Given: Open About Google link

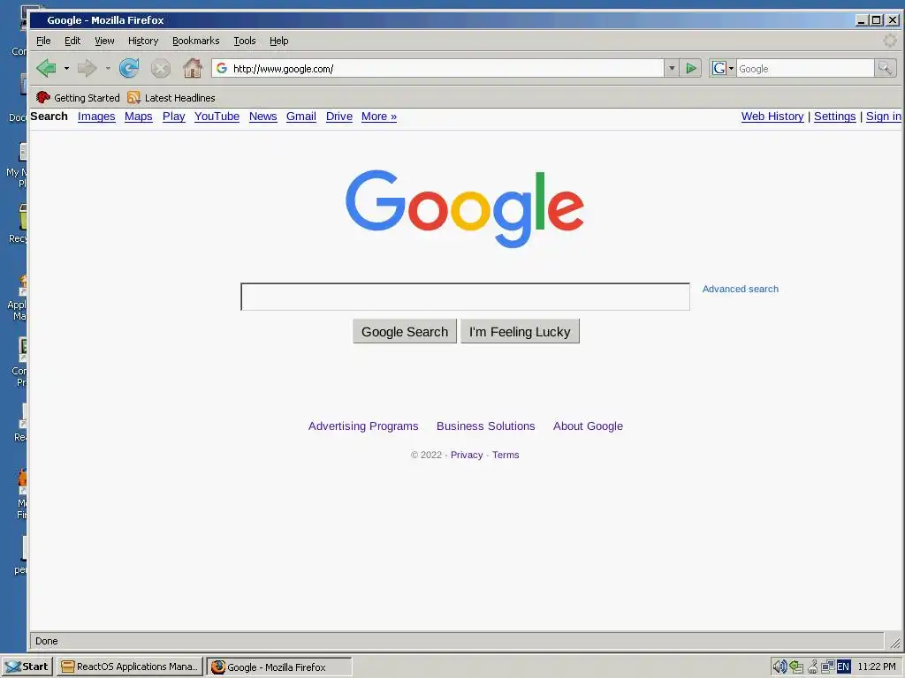Looking at the screenshot, I should pyautogui.click(x=588, y=426).
